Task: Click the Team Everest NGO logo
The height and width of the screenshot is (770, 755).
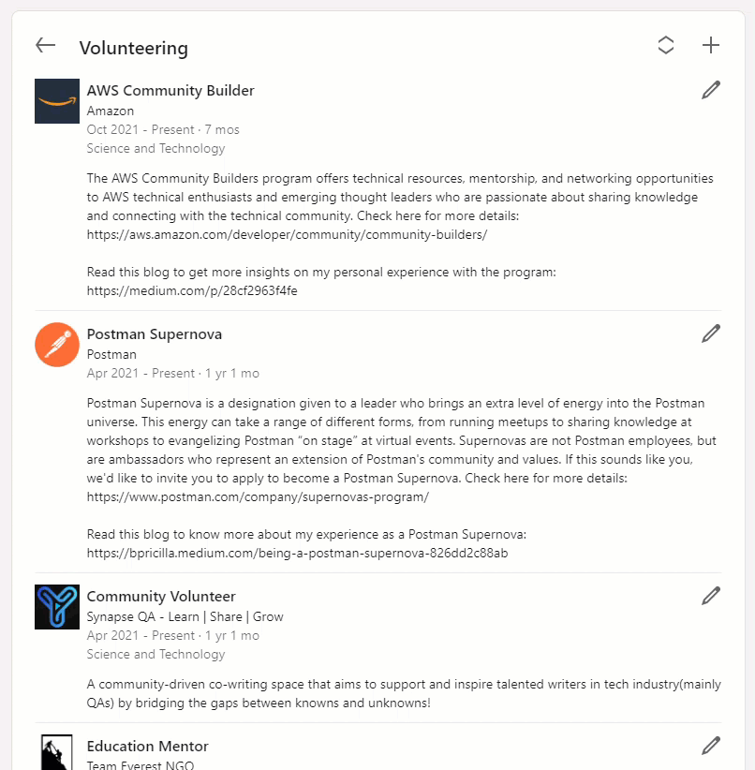Action: pos(57,753)
